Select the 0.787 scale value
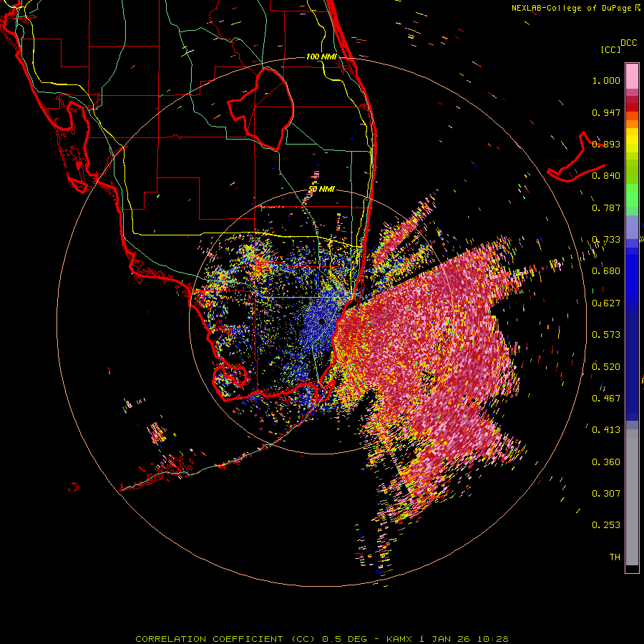This screenshot has height=644, width=644. tap(606, 208)
